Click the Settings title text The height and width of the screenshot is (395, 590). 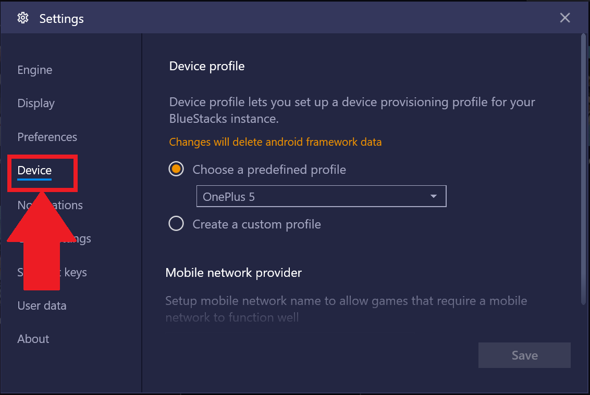(x=62, y=18)
